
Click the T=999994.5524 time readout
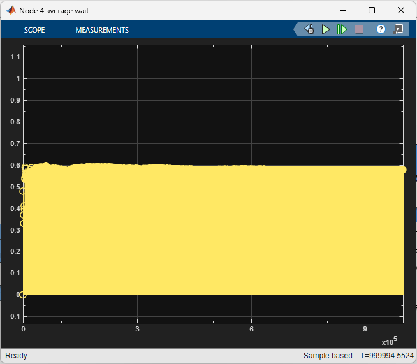click(x=386, y=356)
